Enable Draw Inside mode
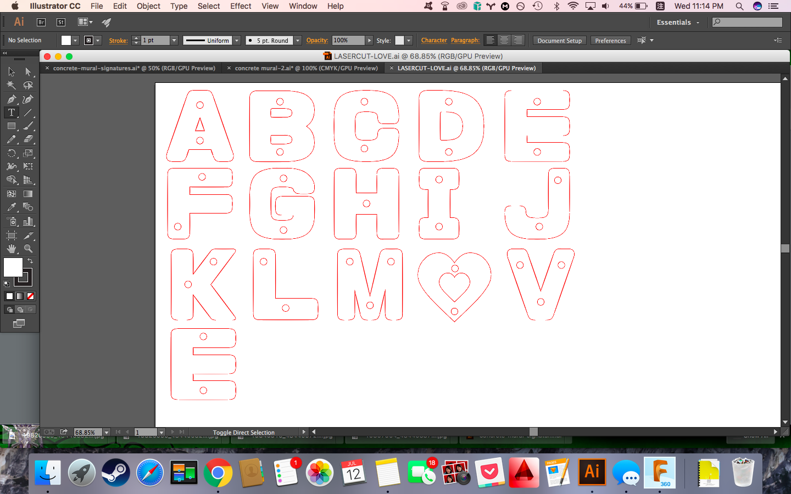Screen dimensions: 791x494 pyautogui.click(x=31, y=310)
